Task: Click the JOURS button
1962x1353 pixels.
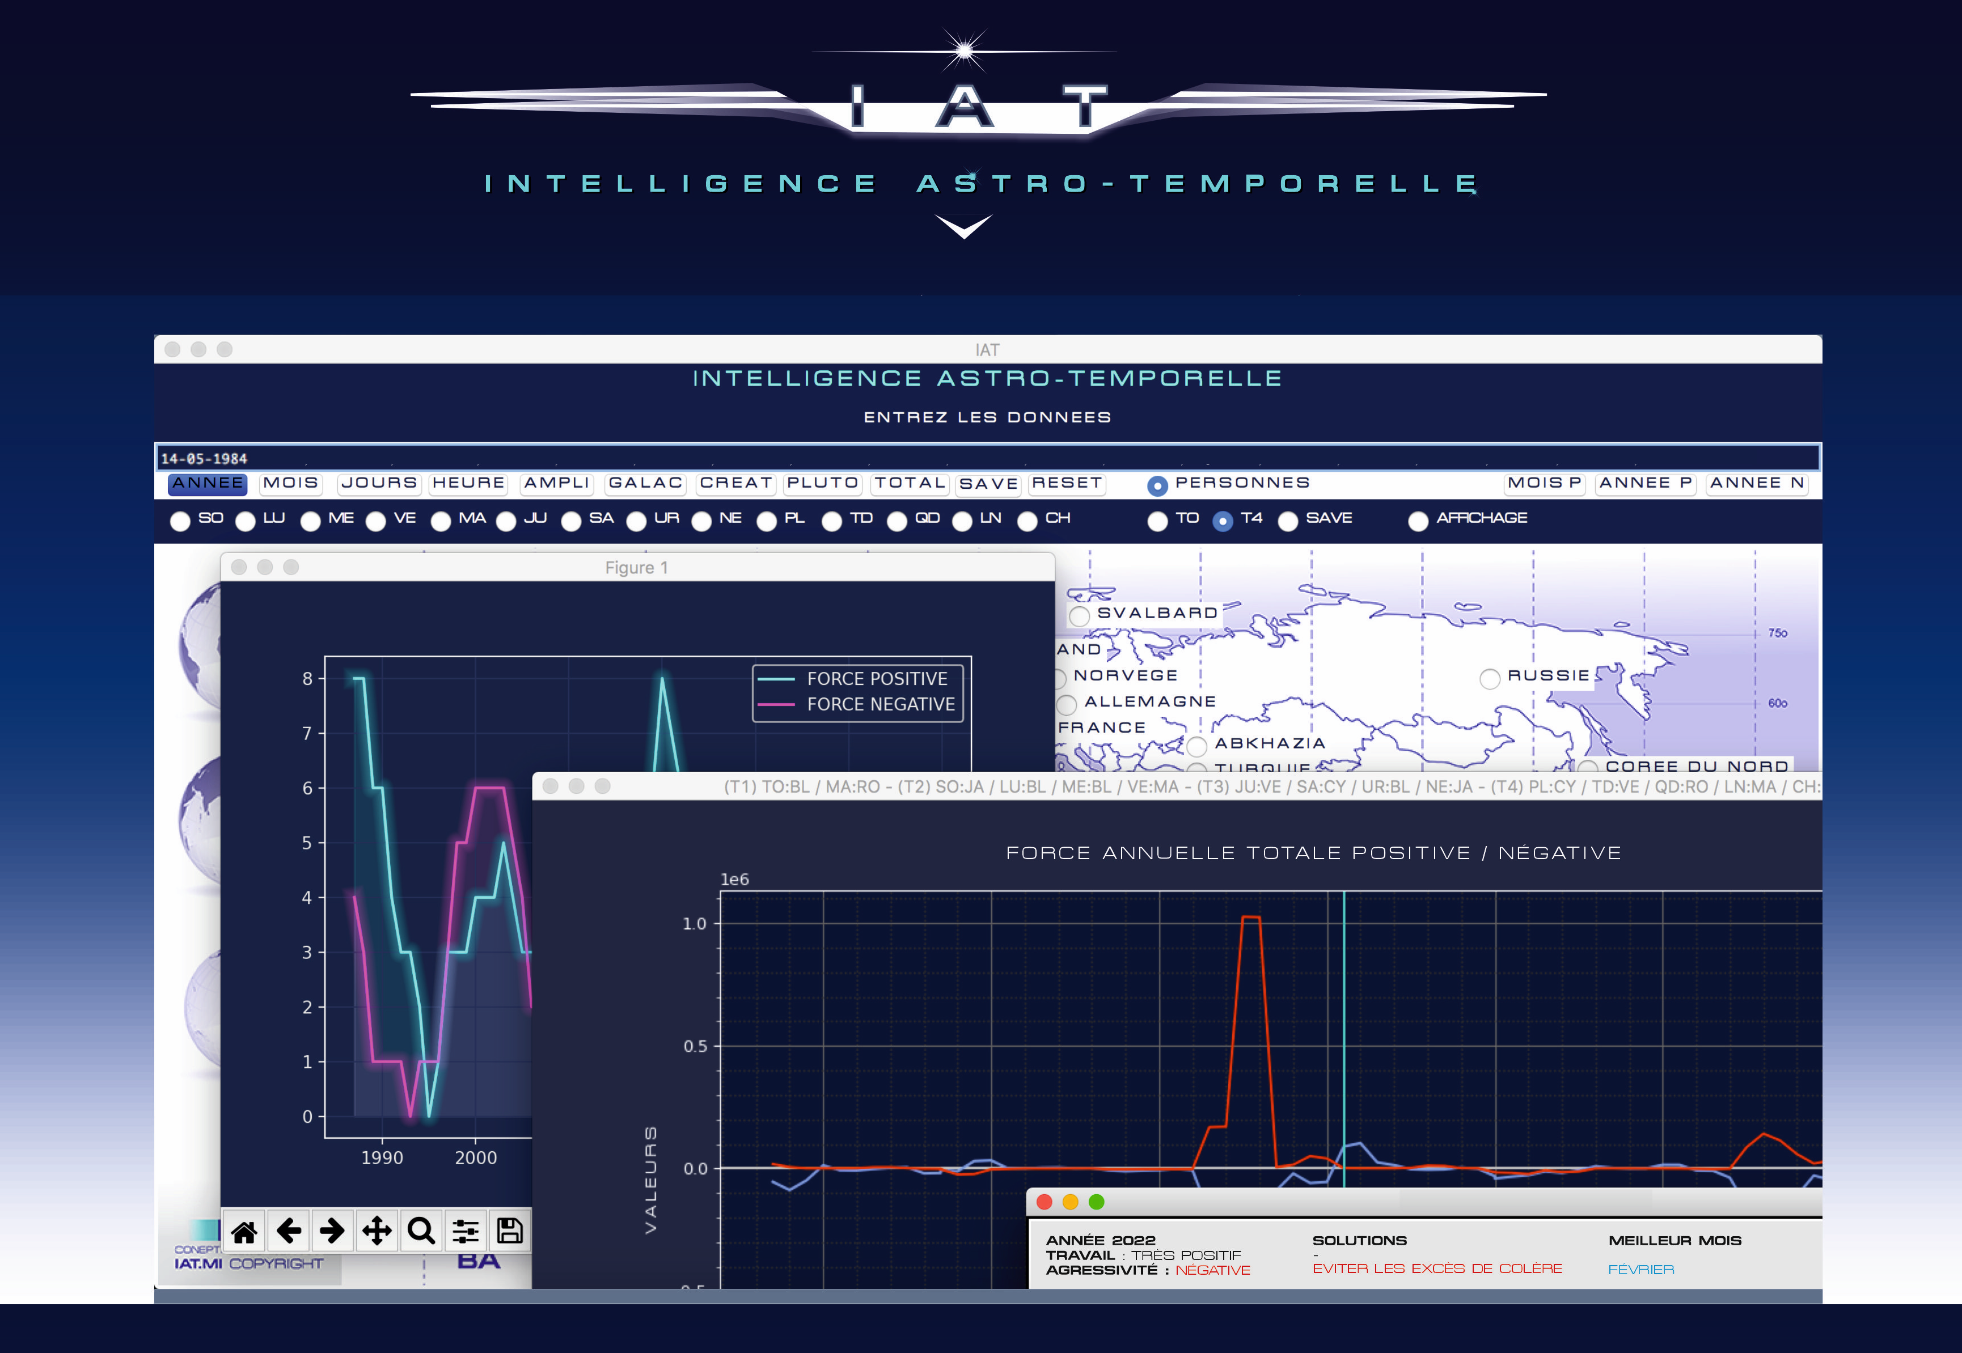Action: (x=380, y=483)
